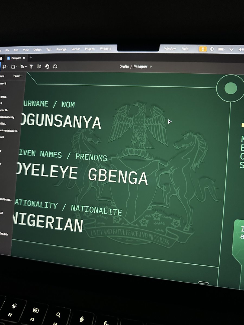244x325 pixels.
Task: Select the layer ending 'full data'
Action: point(4,234)
